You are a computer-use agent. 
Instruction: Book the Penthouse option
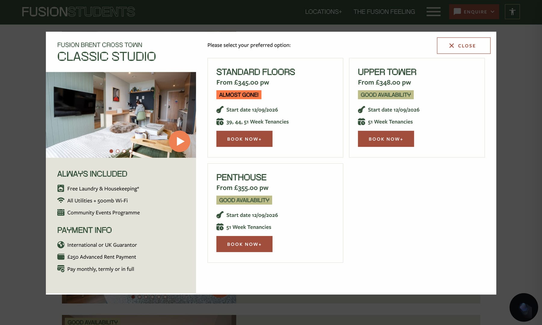tap(244, 244)
